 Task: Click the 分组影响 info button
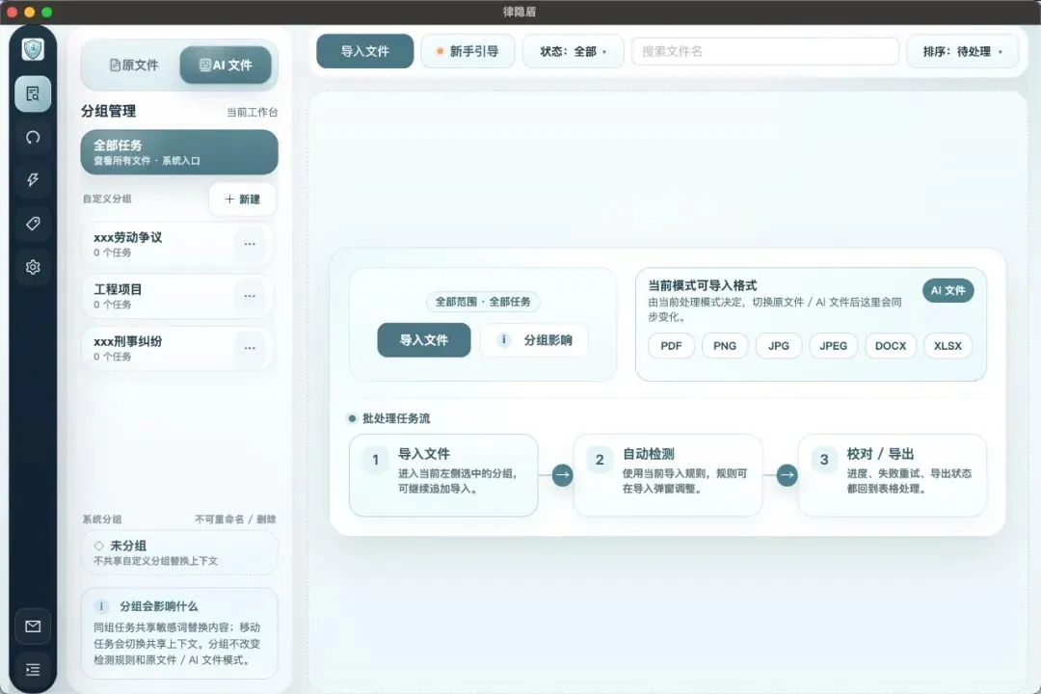(534, 340)
